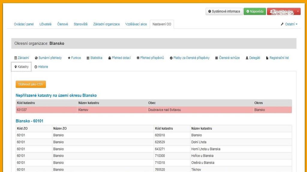Viewport: 307px width, 172px height.
Task: Click the calendar icon of Členské schůze
Action: tap(217, 58)
